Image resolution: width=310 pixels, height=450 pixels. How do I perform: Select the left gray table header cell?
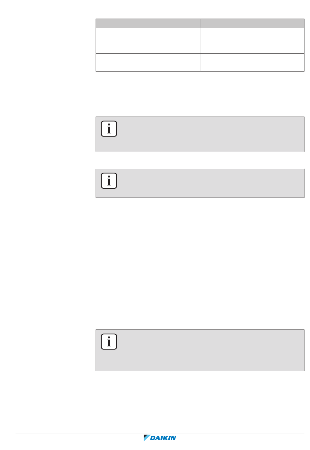click(148, 23)
